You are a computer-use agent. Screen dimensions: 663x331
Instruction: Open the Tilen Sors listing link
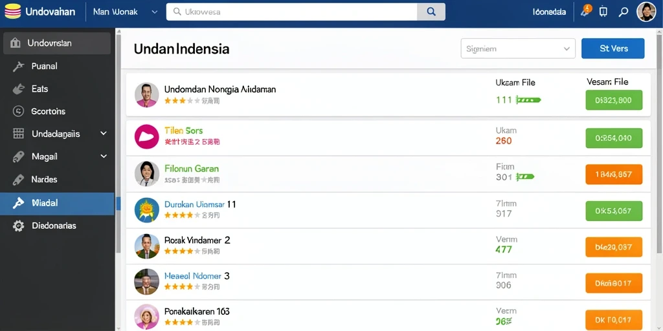tap(183, 131)
